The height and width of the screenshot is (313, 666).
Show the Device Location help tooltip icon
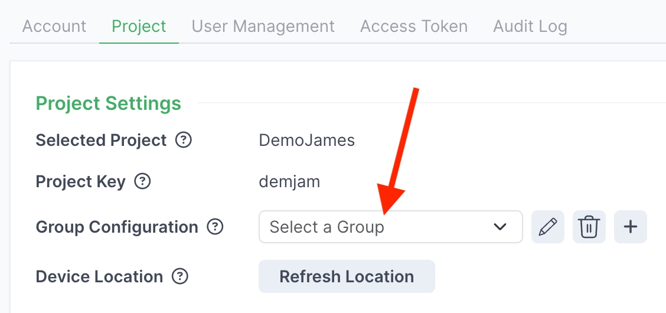pyautogui.click(x=179, y=276)
